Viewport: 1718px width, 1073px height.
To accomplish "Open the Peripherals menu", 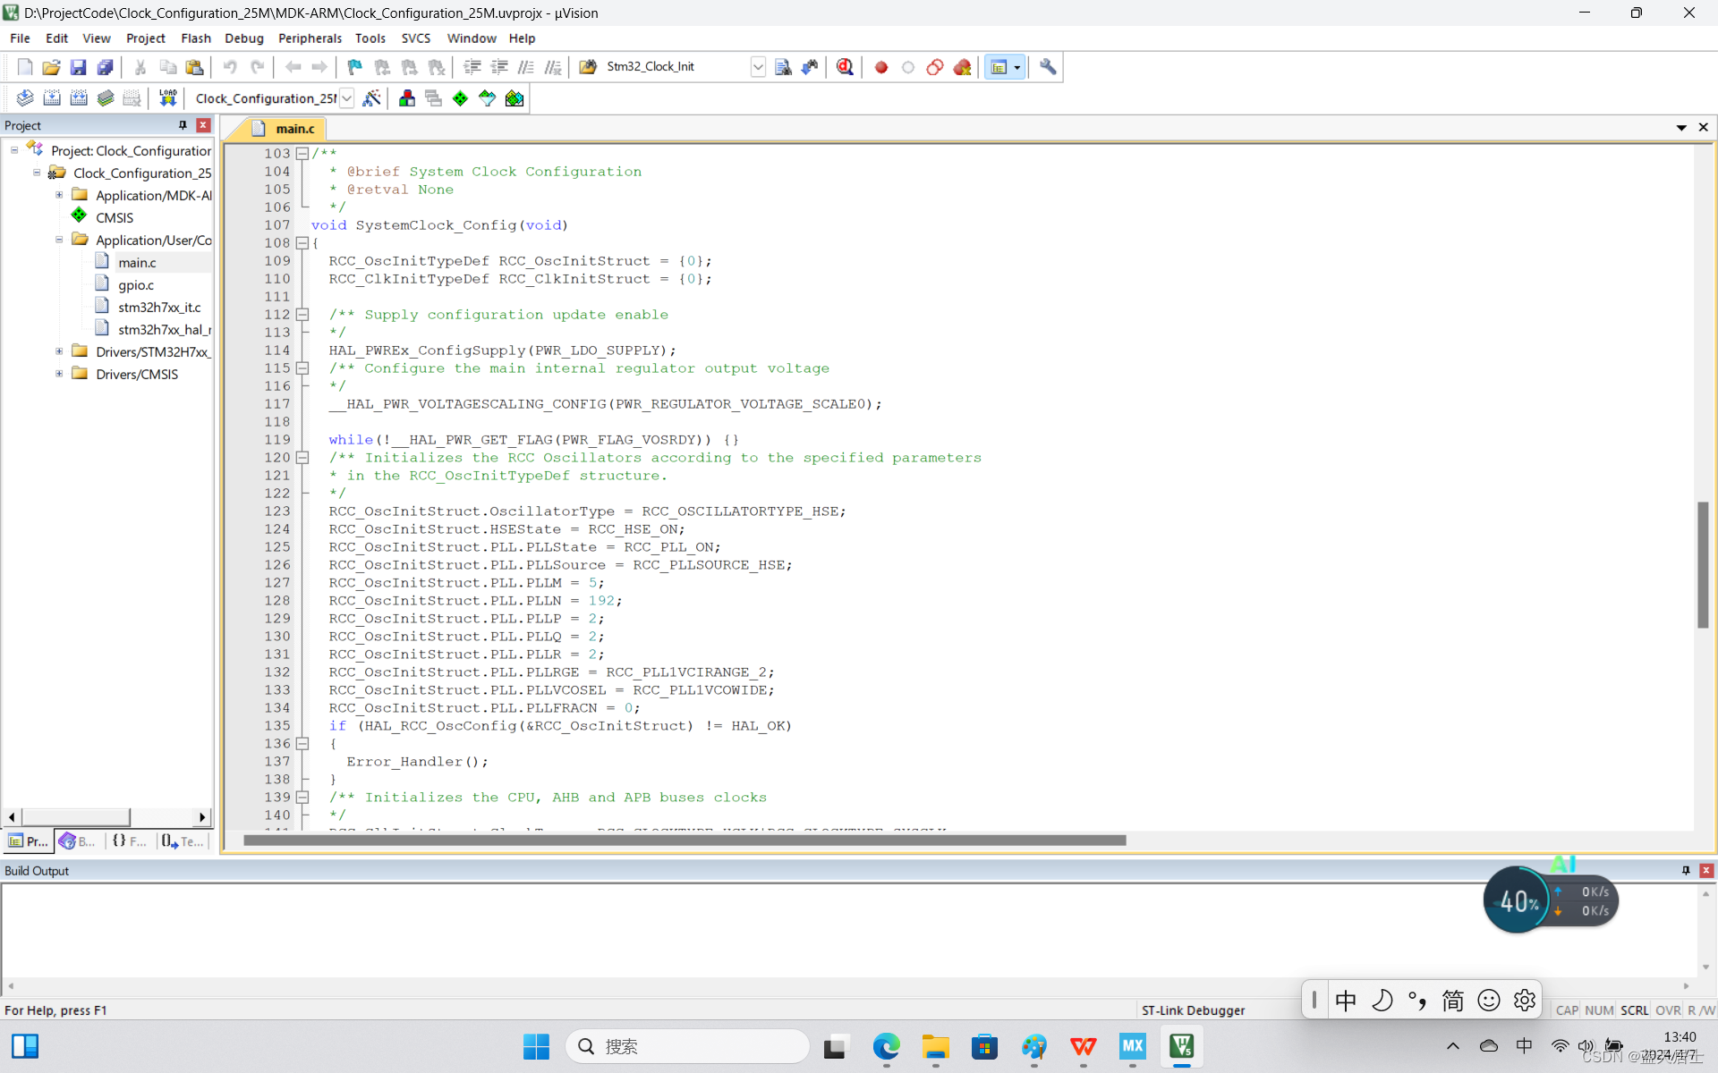I will [x=309, y=38].
